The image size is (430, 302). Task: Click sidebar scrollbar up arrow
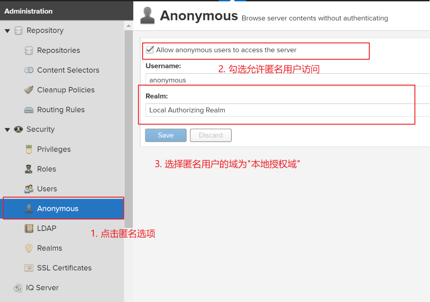(128, 26)
